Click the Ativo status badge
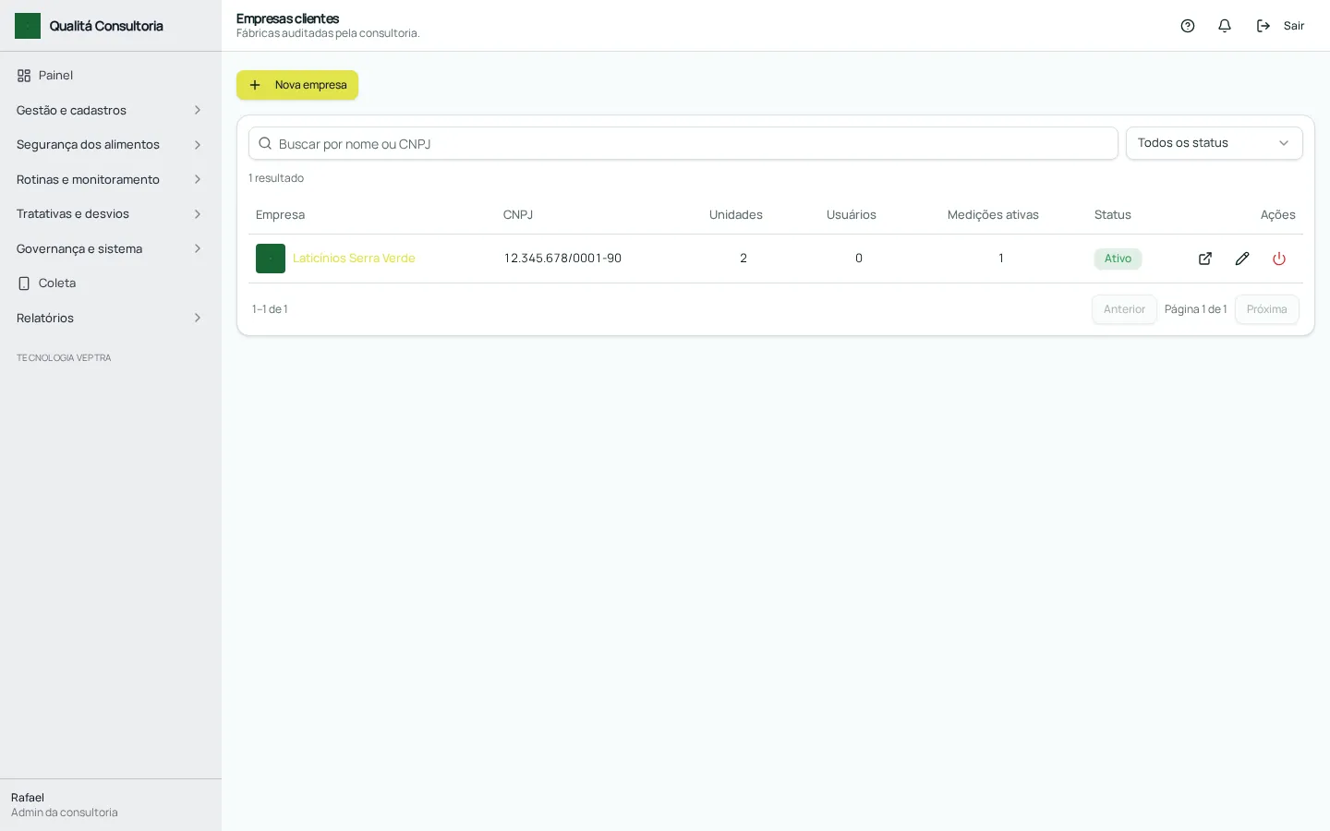This screenshot has height=831, width=1330. (x=1118, y=259)
